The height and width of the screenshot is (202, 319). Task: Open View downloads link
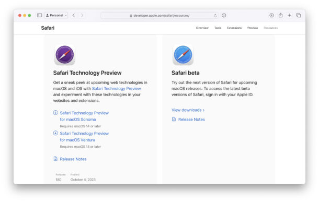point(188,110)
